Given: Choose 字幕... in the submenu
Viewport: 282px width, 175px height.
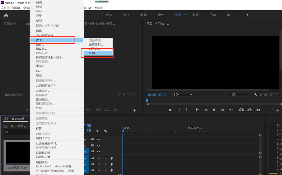Looking at the screenshot, I should point(98,53).
